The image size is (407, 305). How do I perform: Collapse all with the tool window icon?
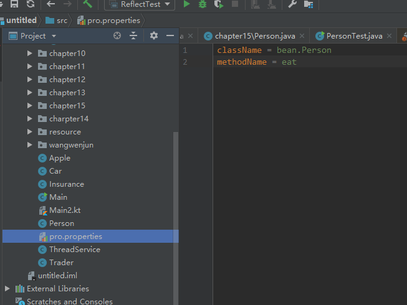pos(133,35)
